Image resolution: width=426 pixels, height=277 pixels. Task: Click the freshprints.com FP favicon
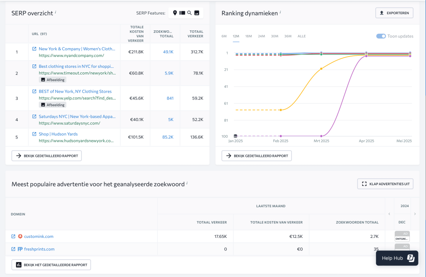click(20, 249)
